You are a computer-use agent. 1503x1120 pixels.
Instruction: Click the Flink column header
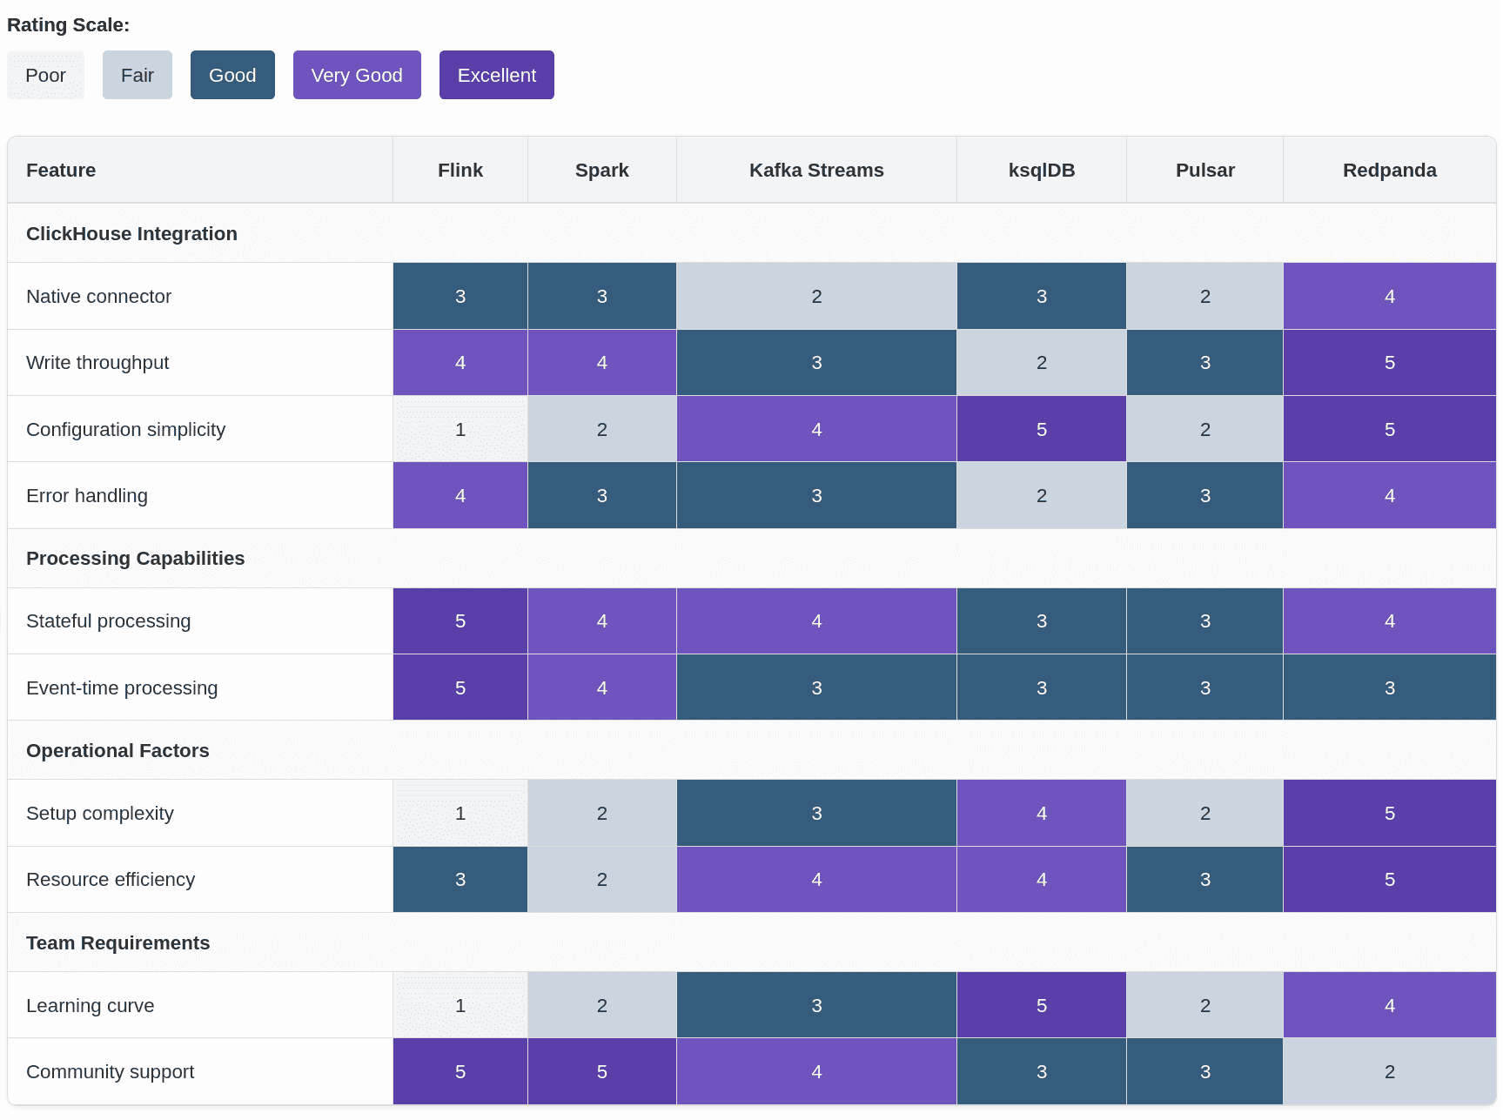[460, 170]
